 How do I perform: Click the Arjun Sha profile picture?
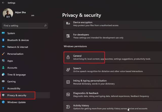(8, 13)
